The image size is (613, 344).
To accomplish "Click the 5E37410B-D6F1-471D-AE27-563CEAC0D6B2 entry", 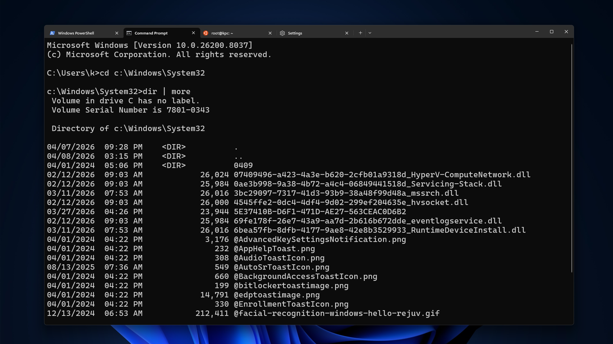I will pos(320,212).
